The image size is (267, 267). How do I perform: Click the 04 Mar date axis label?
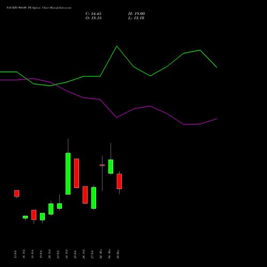(109, 254)
